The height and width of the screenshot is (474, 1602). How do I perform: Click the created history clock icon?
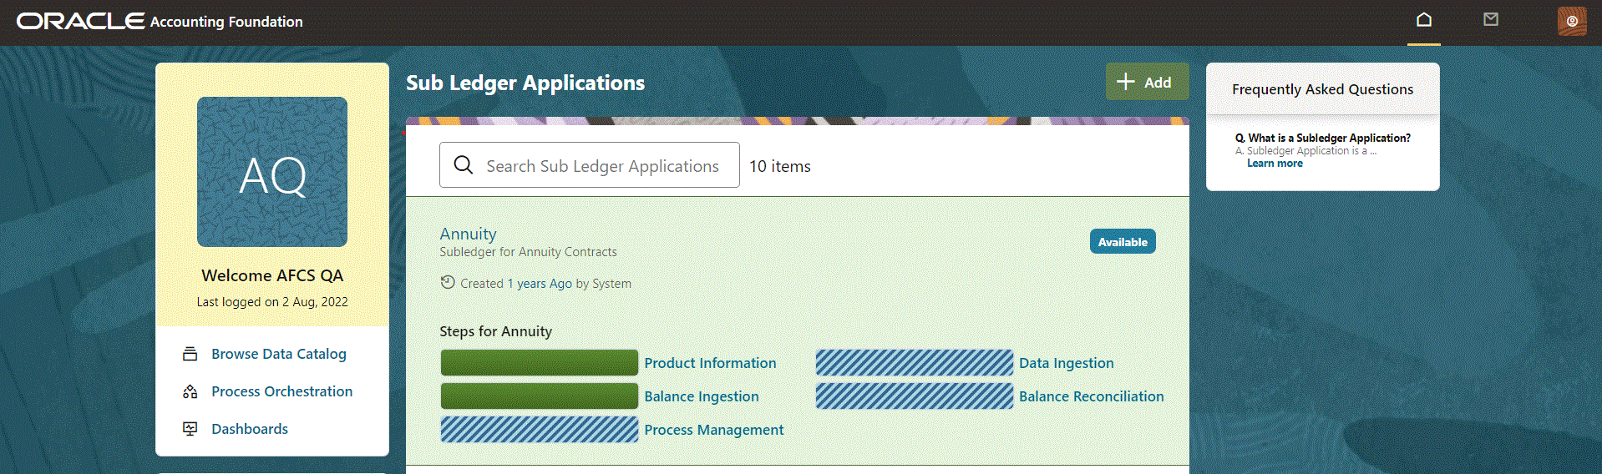pos(448,283)
